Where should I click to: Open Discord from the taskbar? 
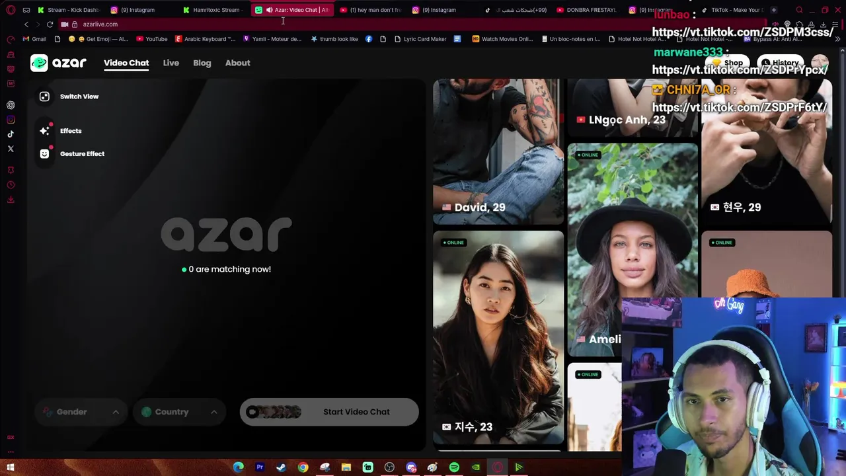[x=411, y=467]
